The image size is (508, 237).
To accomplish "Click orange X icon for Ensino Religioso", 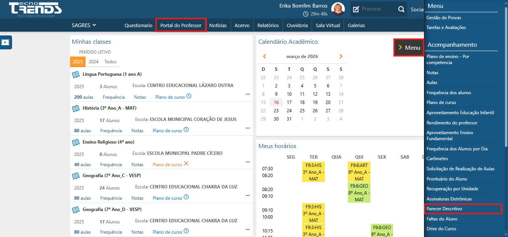I will pyautogui.click(x=186, y=164).
